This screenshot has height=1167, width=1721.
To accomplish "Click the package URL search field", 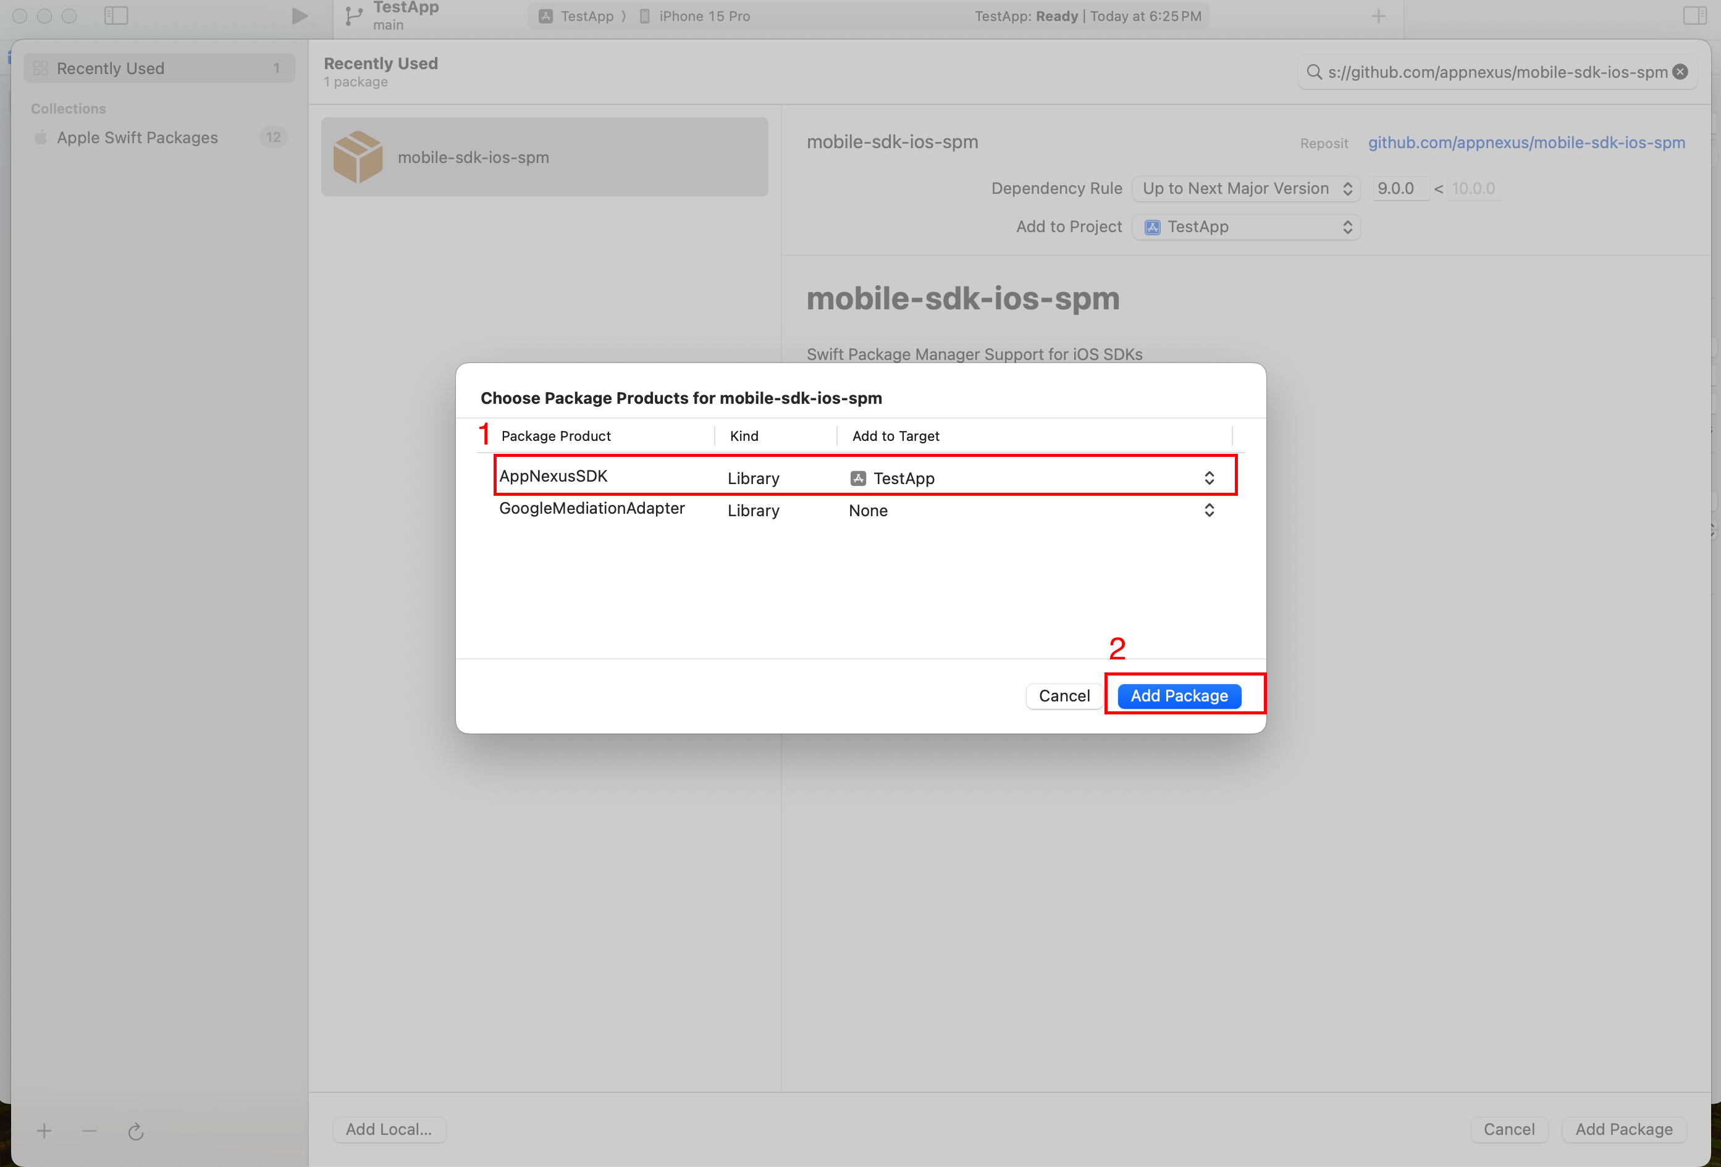I will coord(1497,72).
